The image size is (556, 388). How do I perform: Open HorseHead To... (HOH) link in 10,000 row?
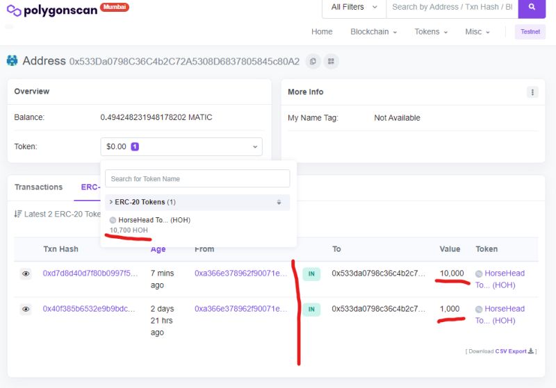tap(500, 279)
